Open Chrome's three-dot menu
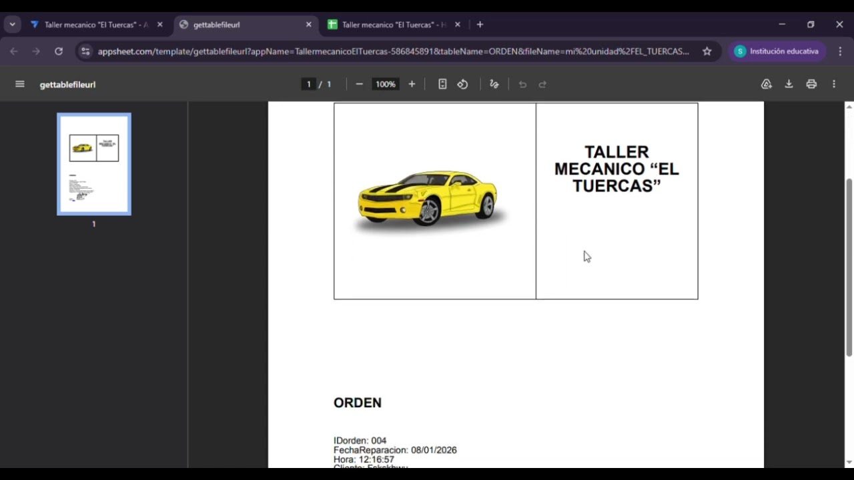854x480 pixels. [x=840, y=51]
